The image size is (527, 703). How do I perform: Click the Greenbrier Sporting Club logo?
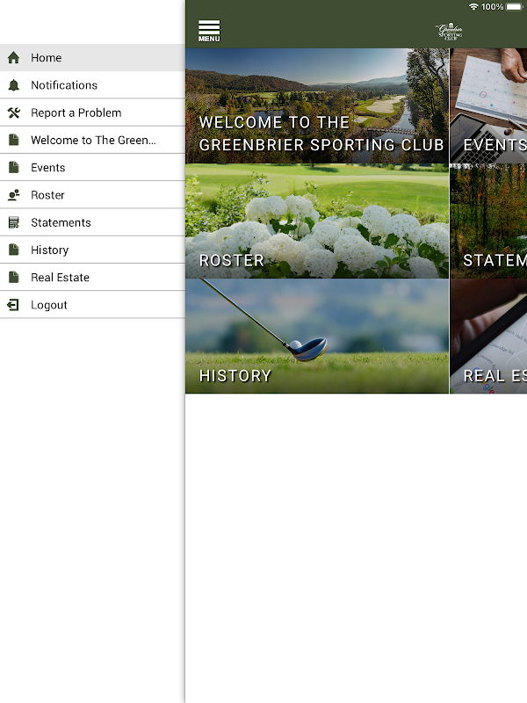click(449, 32)
